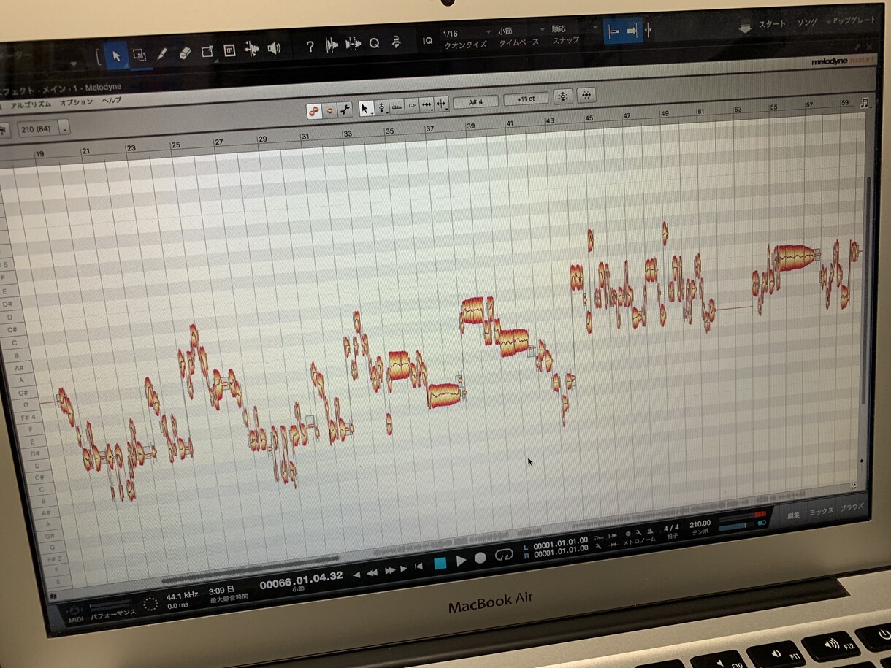Return to zero with transport button
The width and height of the screenshot is (891, 668).
(x=418, y=567)
